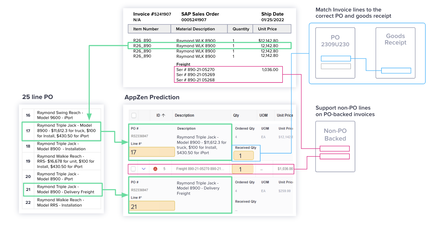The height and width of the screenshot is (231, 440).
Task: Select SAP Sales Order number 0005241907
Action: click(x=194, y=20)
